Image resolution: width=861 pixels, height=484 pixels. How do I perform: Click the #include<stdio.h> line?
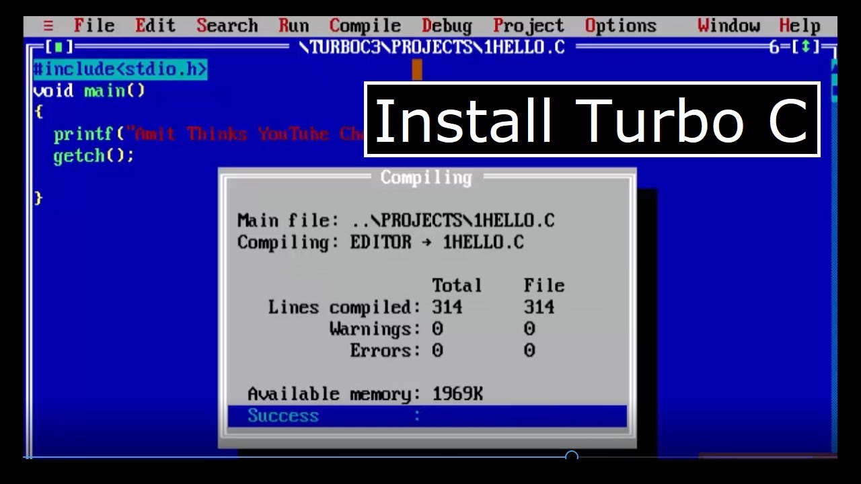coord(120,69)
